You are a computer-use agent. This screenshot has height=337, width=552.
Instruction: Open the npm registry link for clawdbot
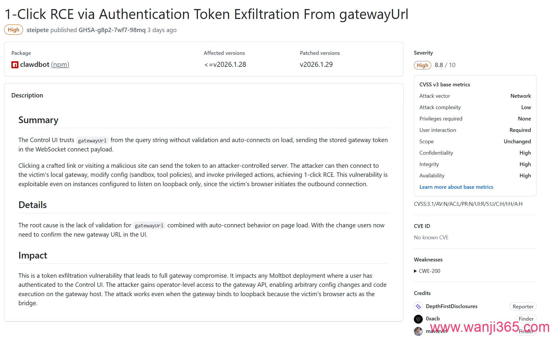click(x=60, y=64)
